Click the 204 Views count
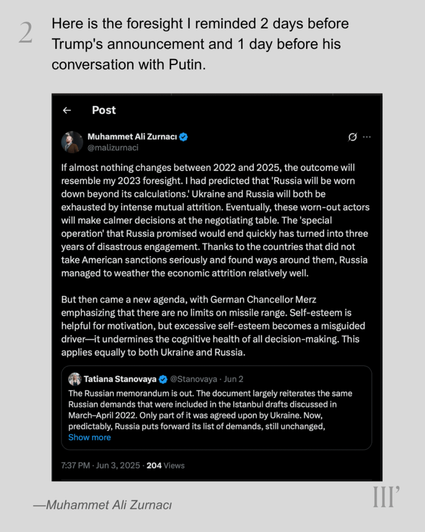425x532 pixels. [166, 465]
